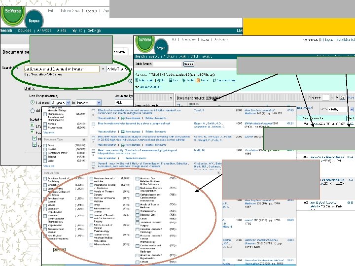Click Related documents for the meta-analysis article
This screenshot has height=266, width=355.
(156, 132)
